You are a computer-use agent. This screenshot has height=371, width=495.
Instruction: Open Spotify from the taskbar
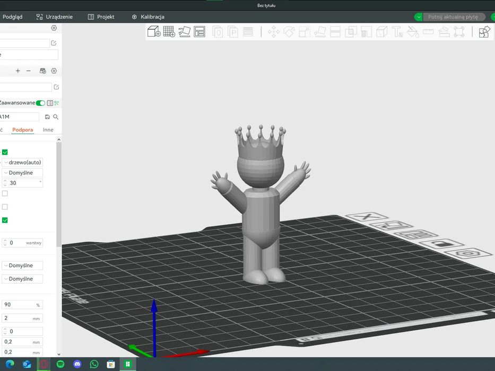(60, 364)
